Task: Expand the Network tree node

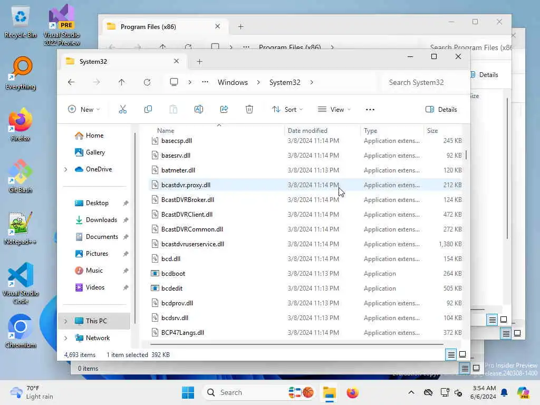Action: (x=65, y=338)
